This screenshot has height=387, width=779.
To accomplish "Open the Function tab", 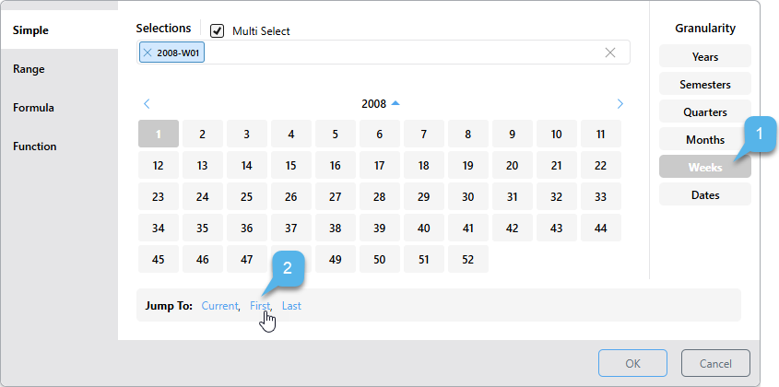I will (x=34, y=147).
